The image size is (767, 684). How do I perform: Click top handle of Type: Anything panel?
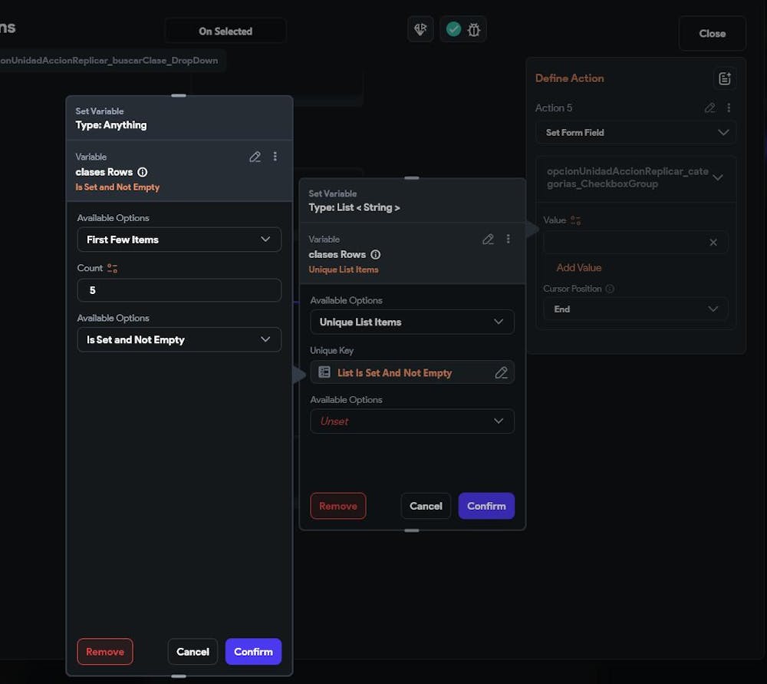tap(179, 95)
